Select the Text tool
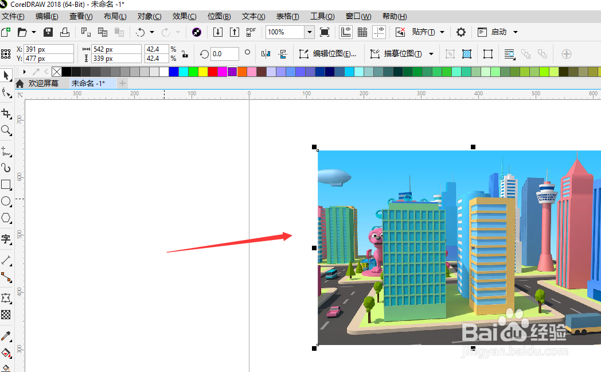The image size is (601, 372). (x=6, y=239)
